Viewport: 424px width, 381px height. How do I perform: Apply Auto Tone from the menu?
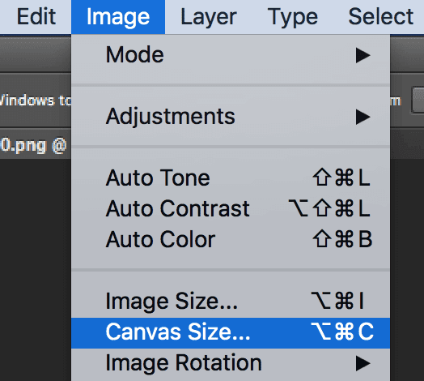(231, 178)
